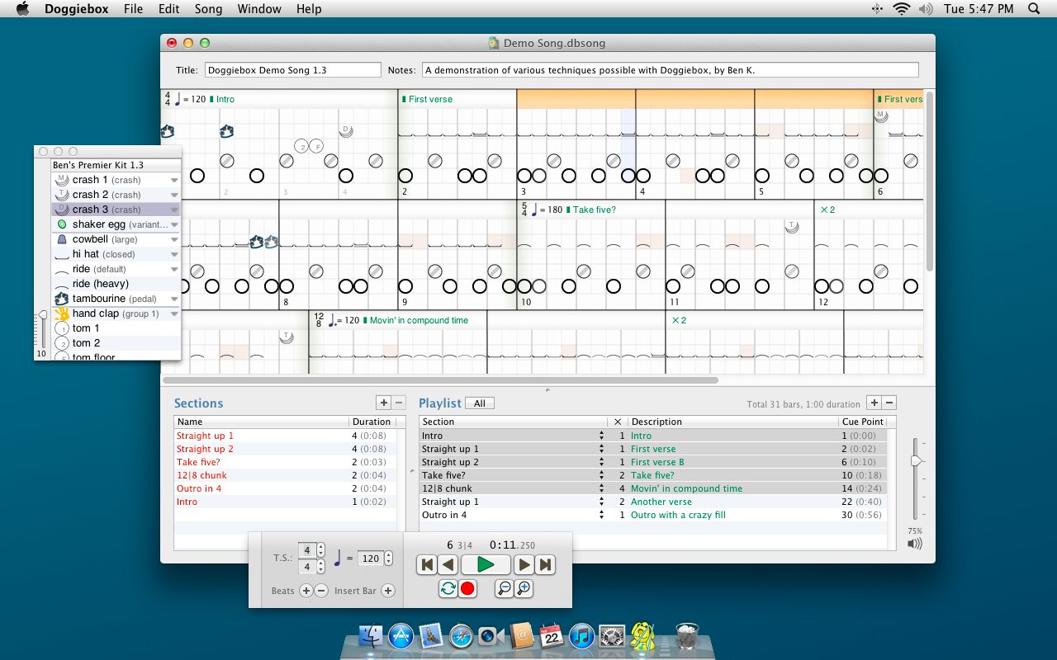
Task: Toggle loop playback button
Action: tap(448, 589)
